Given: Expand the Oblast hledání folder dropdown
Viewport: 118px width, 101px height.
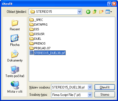Looking at the screenshot, I should click(x=79, y=12).
